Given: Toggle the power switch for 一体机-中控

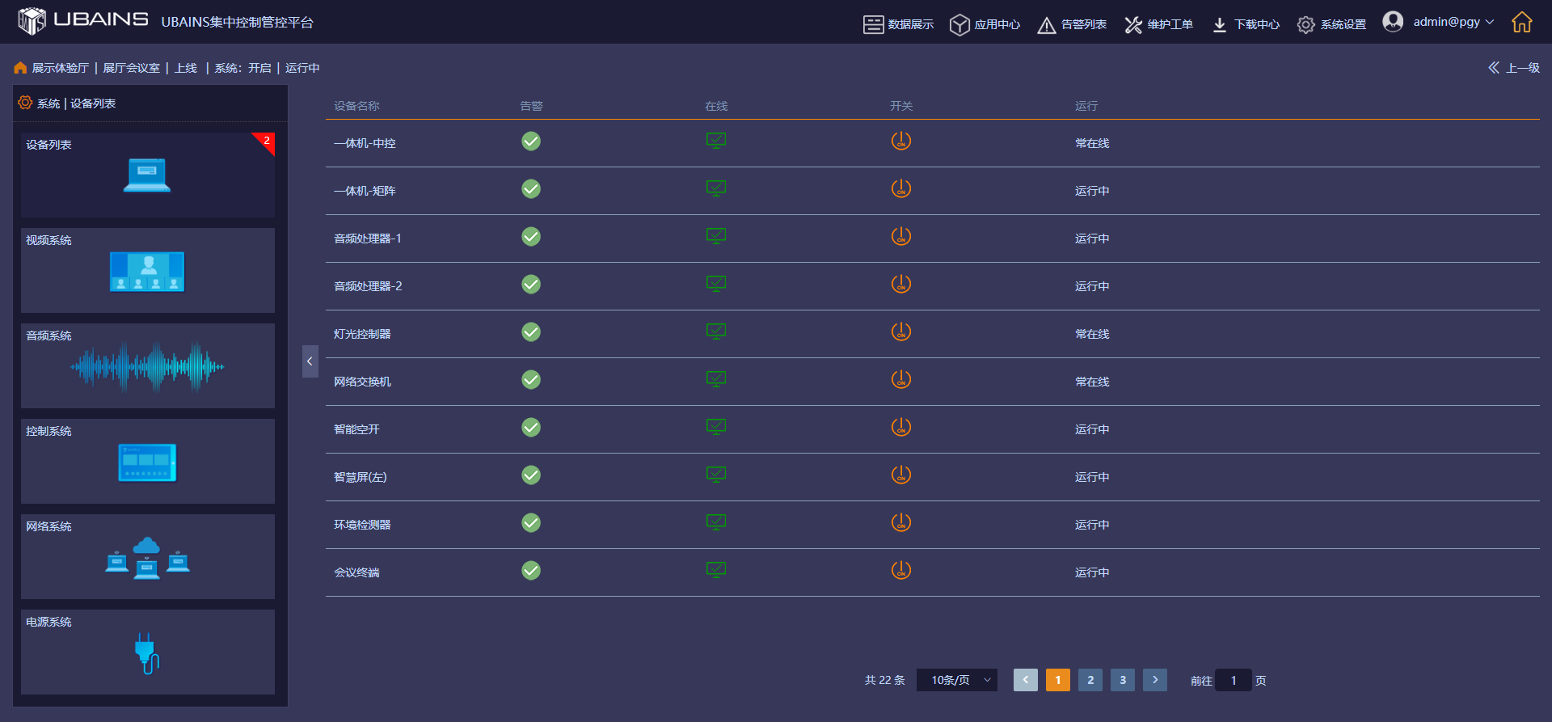Looking at the screenshot, I should click(901, 141).
